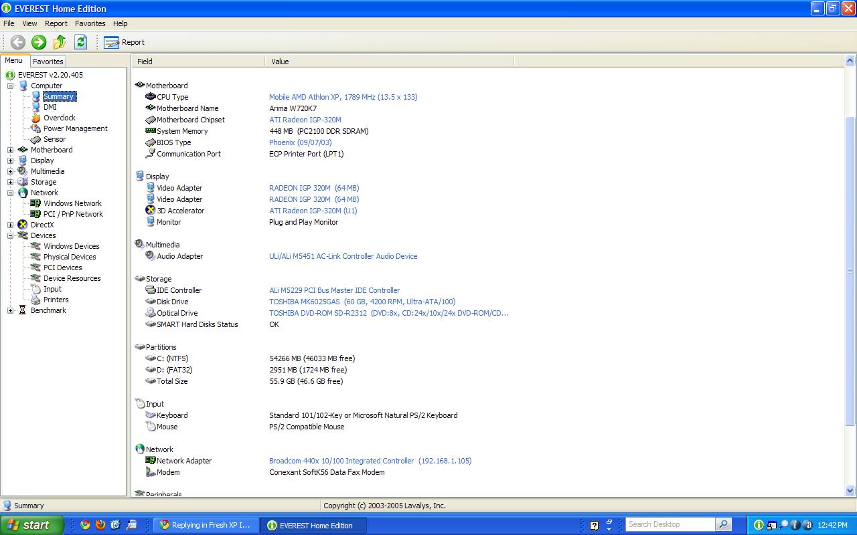Select the DMI tree item
857x535 pixels.
click(50, 107)
